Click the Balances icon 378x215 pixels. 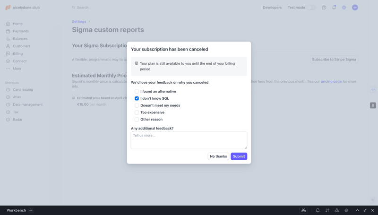click(8, 39)
